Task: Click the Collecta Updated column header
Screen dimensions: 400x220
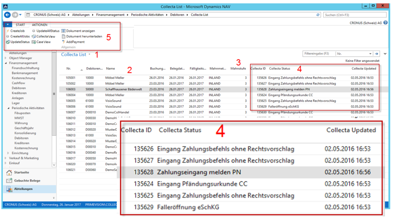Action: [x=364, y=69]
